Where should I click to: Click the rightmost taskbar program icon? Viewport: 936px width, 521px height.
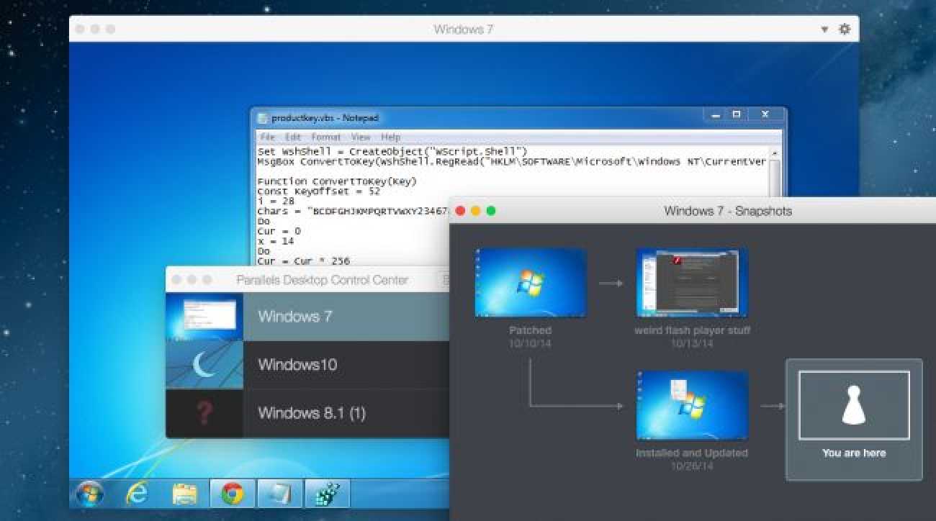pyautogui.click(x=327, y=494)
